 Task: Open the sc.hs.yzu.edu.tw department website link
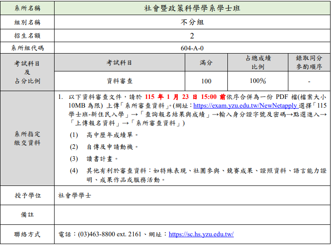pos(201,234)
